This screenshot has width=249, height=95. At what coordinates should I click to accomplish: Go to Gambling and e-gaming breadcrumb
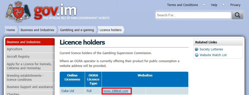tap(77, 30)
